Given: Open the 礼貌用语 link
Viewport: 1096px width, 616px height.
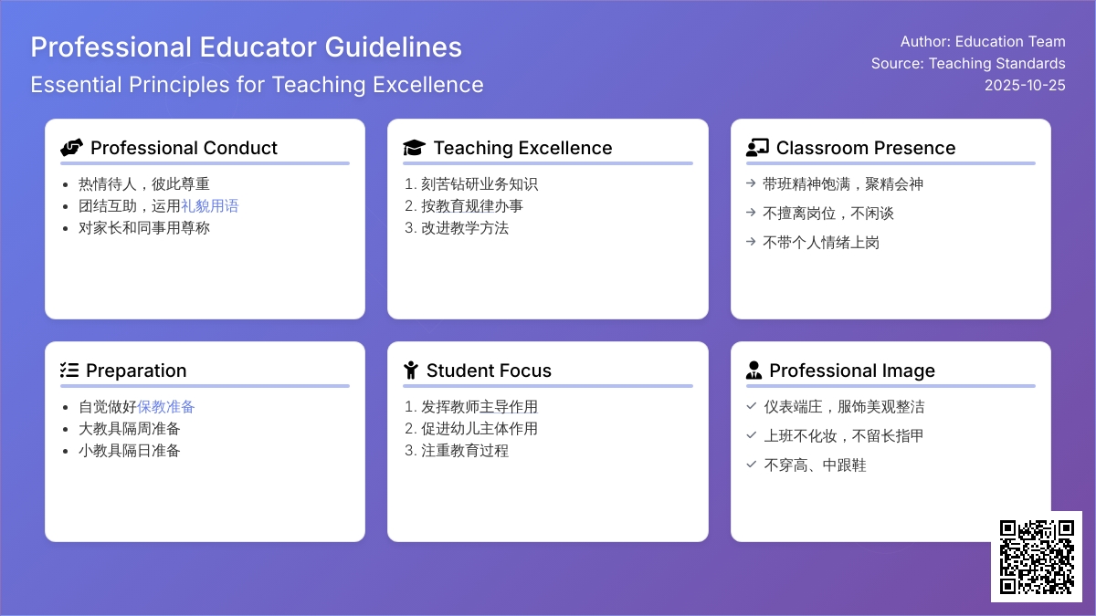Looking at the screenshot, I should click(x=210, y=206).
